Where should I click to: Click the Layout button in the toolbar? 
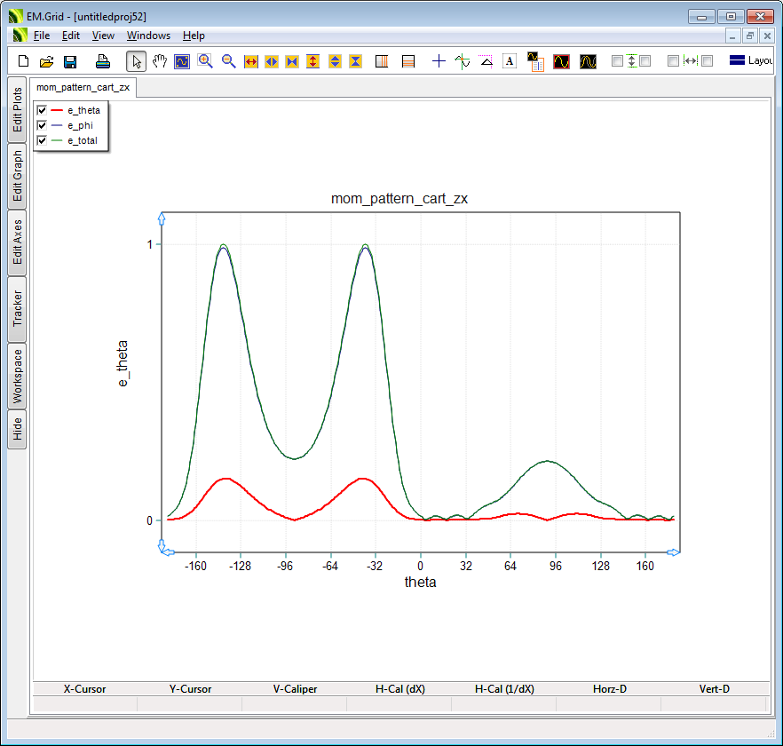750,61
